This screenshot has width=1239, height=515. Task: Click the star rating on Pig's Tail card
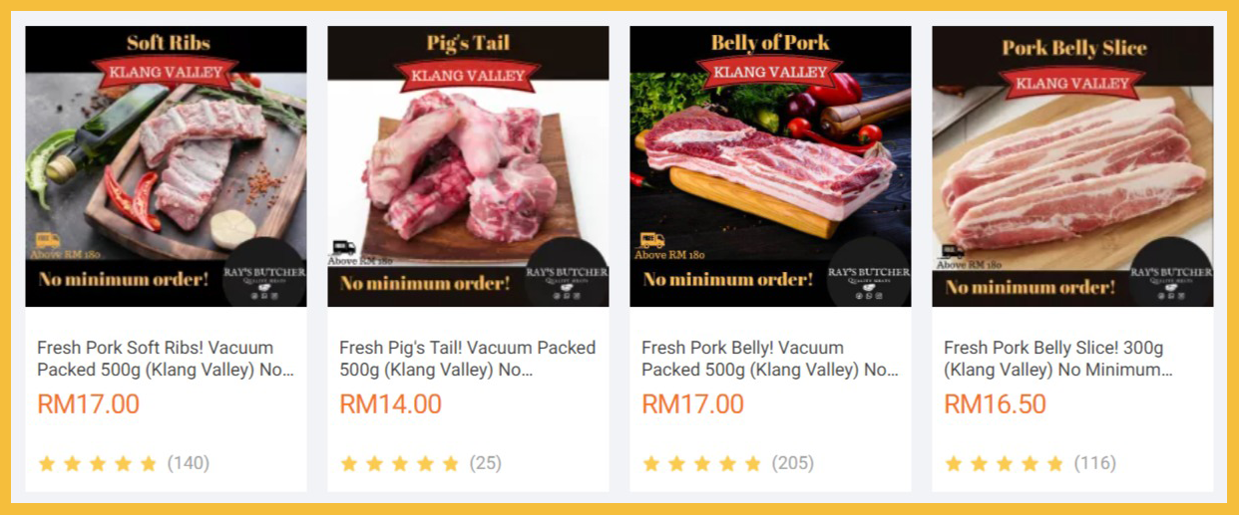pos(400,463)
